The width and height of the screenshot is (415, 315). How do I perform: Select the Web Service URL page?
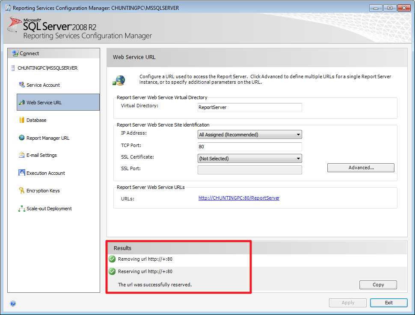58,102
